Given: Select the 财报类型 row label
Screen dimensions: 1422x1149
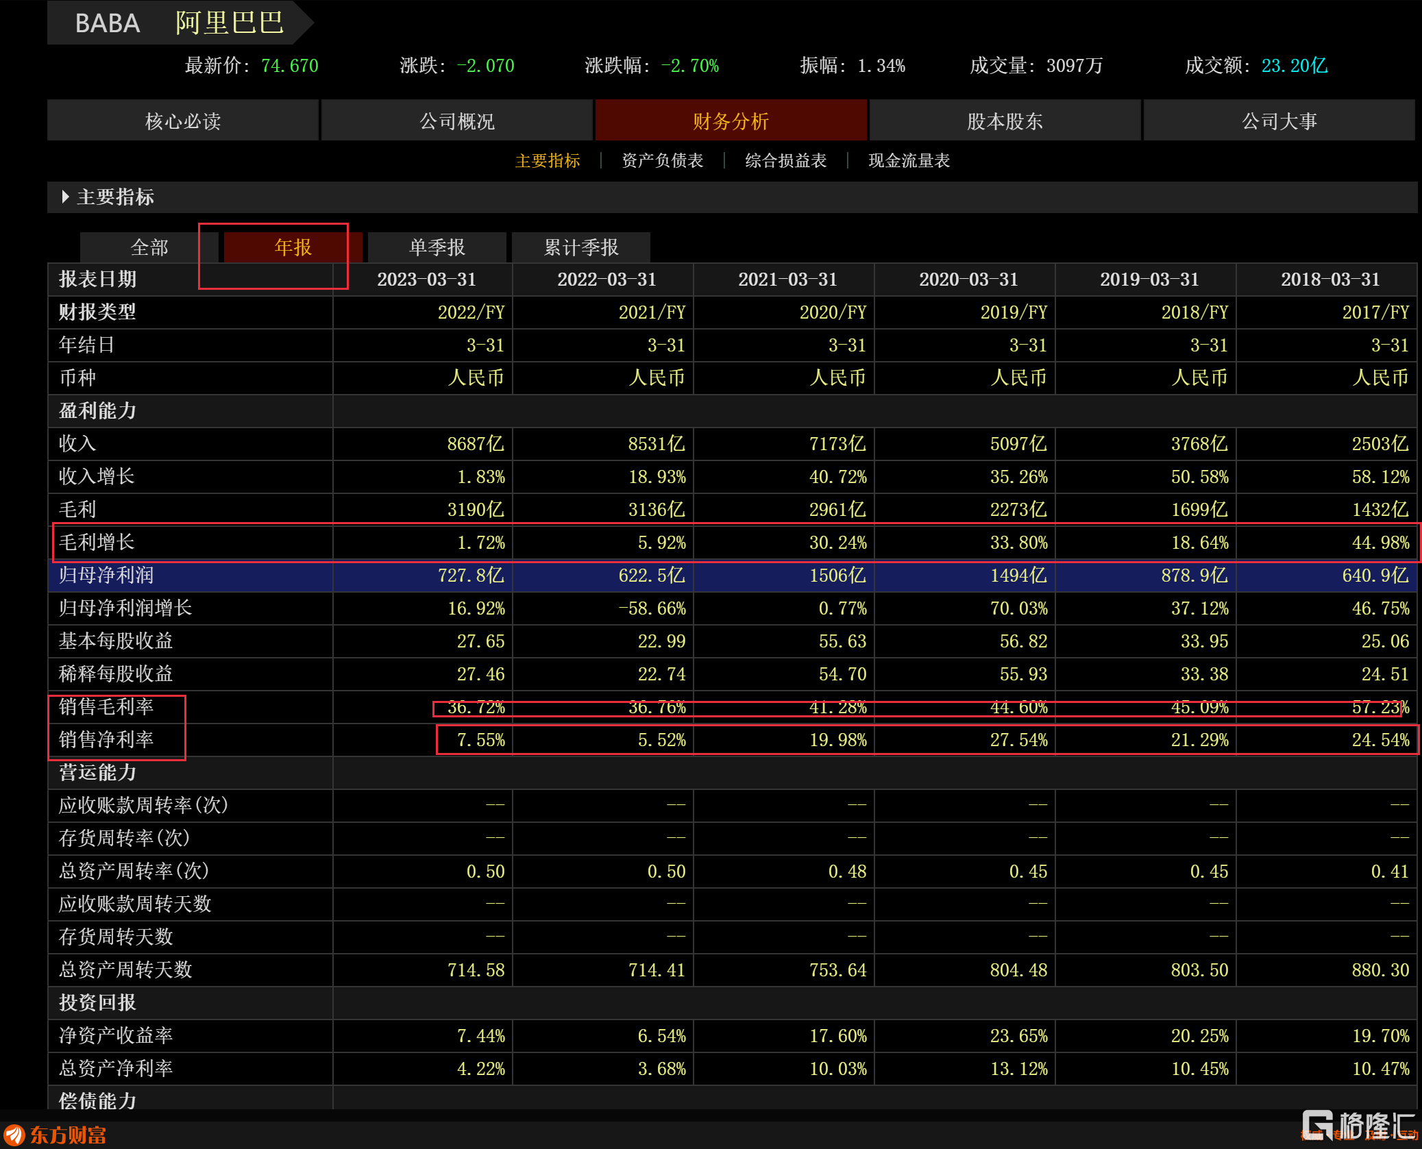Looking at the screenshot, I should click(x=97, y=312).
